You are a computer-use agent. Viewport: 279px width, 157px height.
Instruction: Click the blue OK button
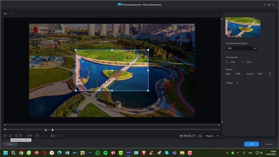(x=252, y=144)
